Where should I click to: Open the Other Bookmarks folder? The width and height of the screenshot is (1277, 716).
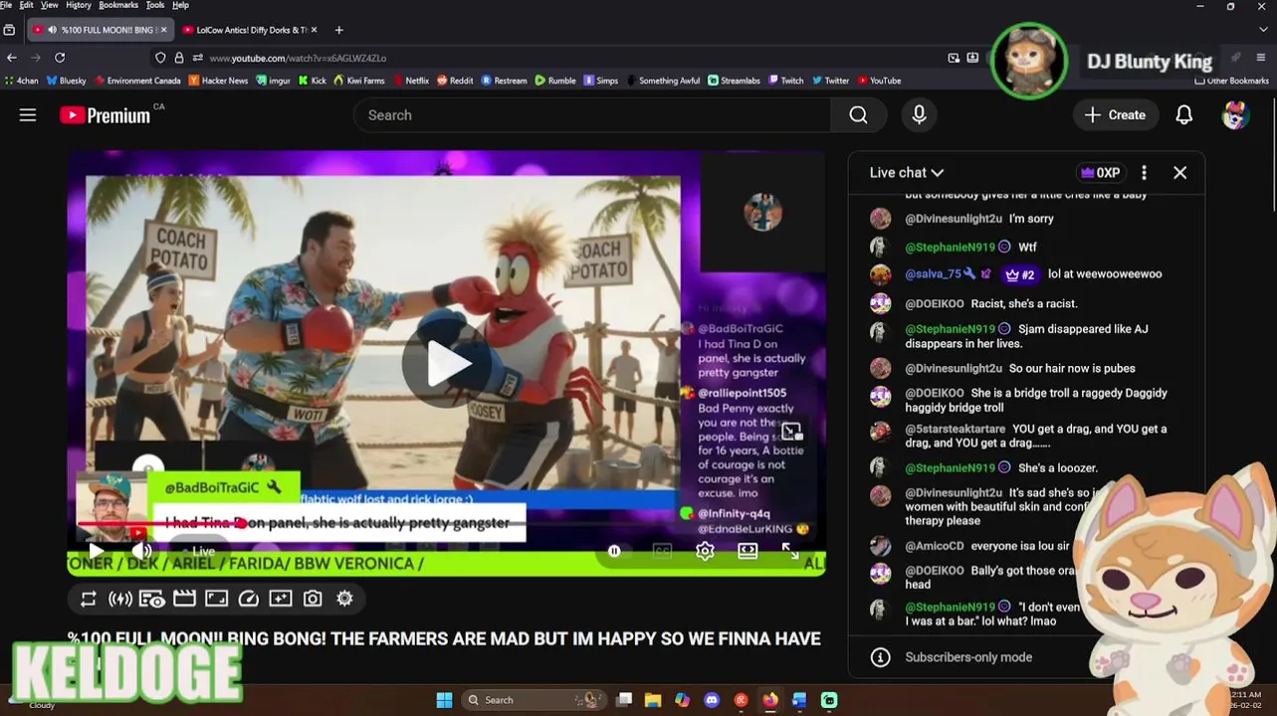coord(1231,81)
